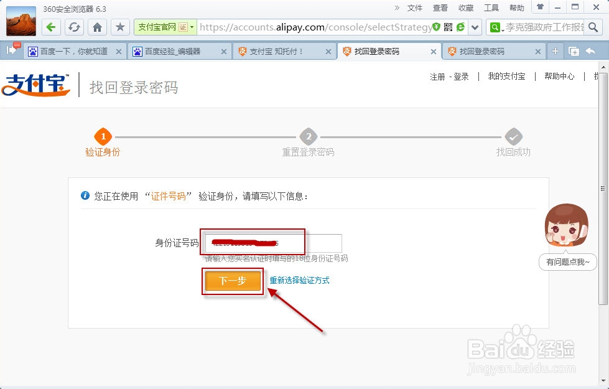This screenshot has height=389, width=609.
Task: Click the back navigation arrow
Action: pos(52,27)
